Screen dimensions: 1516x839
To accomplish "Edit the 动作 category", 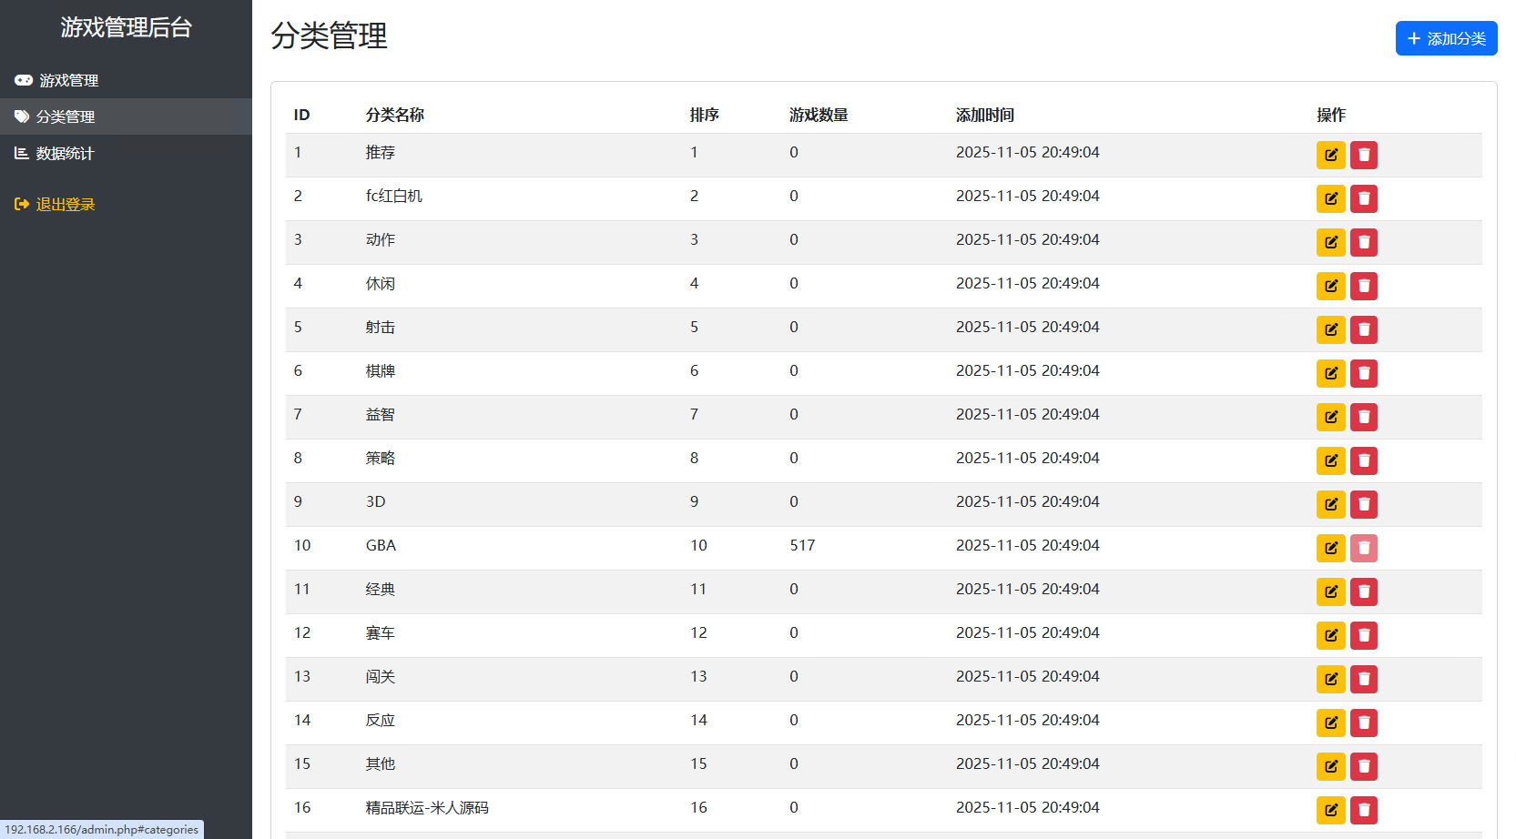I will click(1330, 242).
